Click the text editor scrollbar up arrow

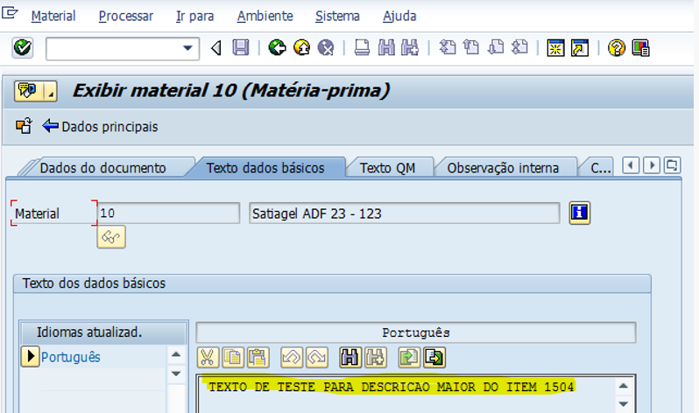(x=623, y=386)
